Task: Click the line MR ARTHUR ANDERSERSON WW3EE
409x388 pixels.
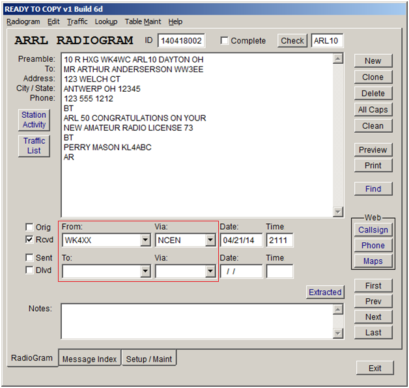Action: [x=134, y=70]
